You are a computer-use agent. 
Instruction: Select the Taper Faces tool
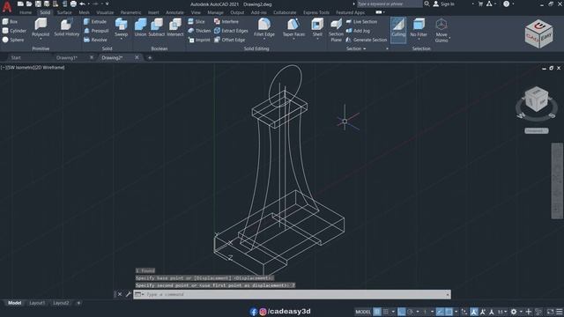293,26
